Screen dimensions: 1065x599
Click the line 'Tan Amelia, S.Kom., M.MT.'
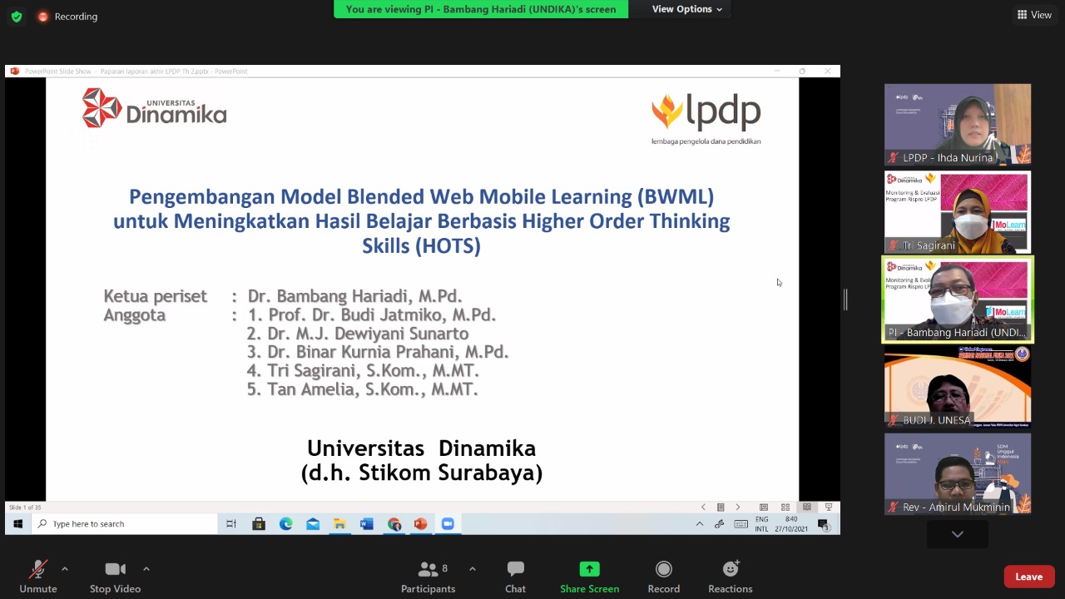tap(372, 389)
